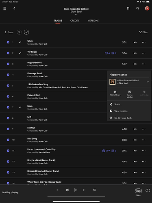Open the Naim audio zone selector
Screen dimensions: 152x203
tap(138, 192)
